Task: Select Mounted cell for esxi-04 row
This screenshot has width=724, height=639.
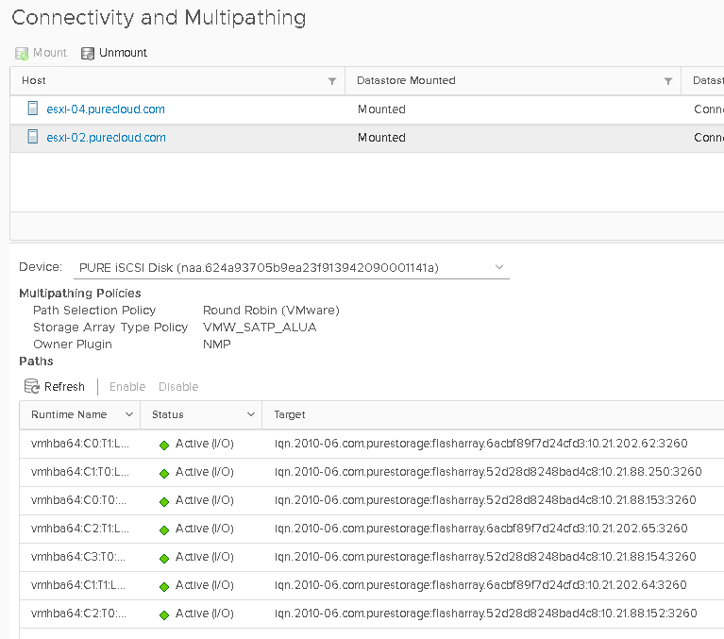Action: (381, 109)
